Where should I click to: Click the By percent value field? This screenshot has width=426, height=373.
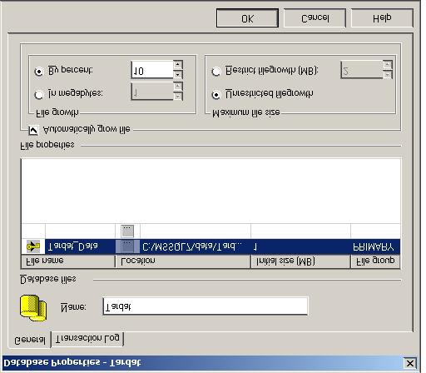[x=152, y=69]
